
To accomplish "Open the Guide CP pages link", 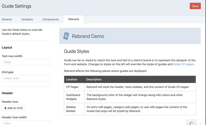I will click(x=183, y=64).
